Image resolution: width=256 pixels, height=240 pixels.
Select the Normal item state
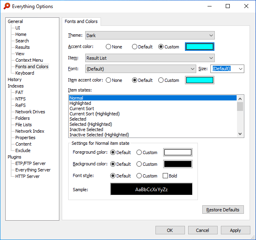pyautogui.click(x=153, y=98)
